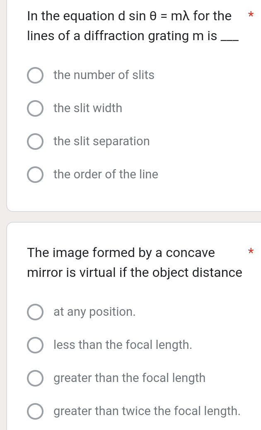Click the 'at any position.' answer text
This screenshot has width=261, height=430.
pyautogui.click(x=94, y=312)
